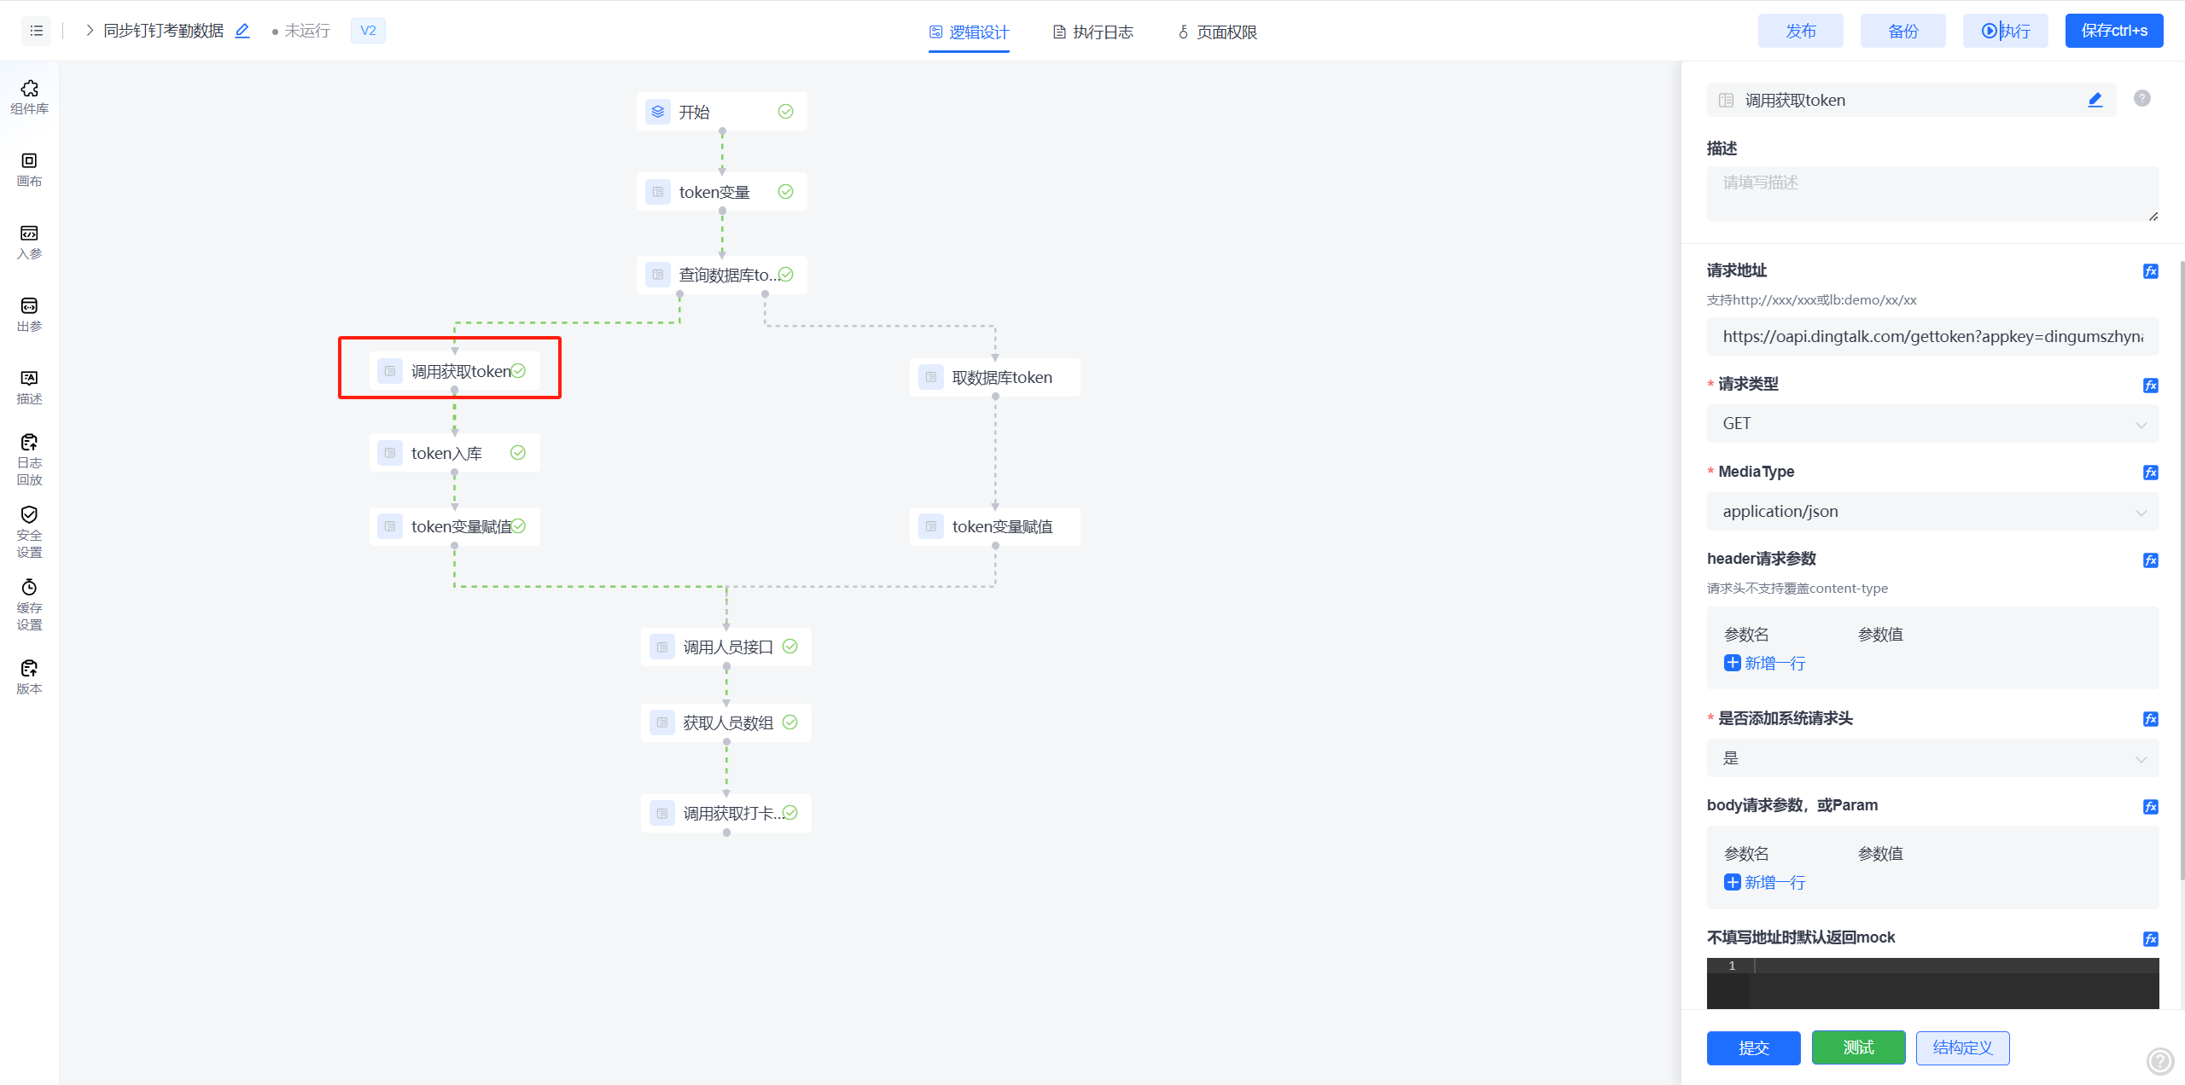
Task: Click the 画布 canvas sidebar icon
Action: coord(29,169)
